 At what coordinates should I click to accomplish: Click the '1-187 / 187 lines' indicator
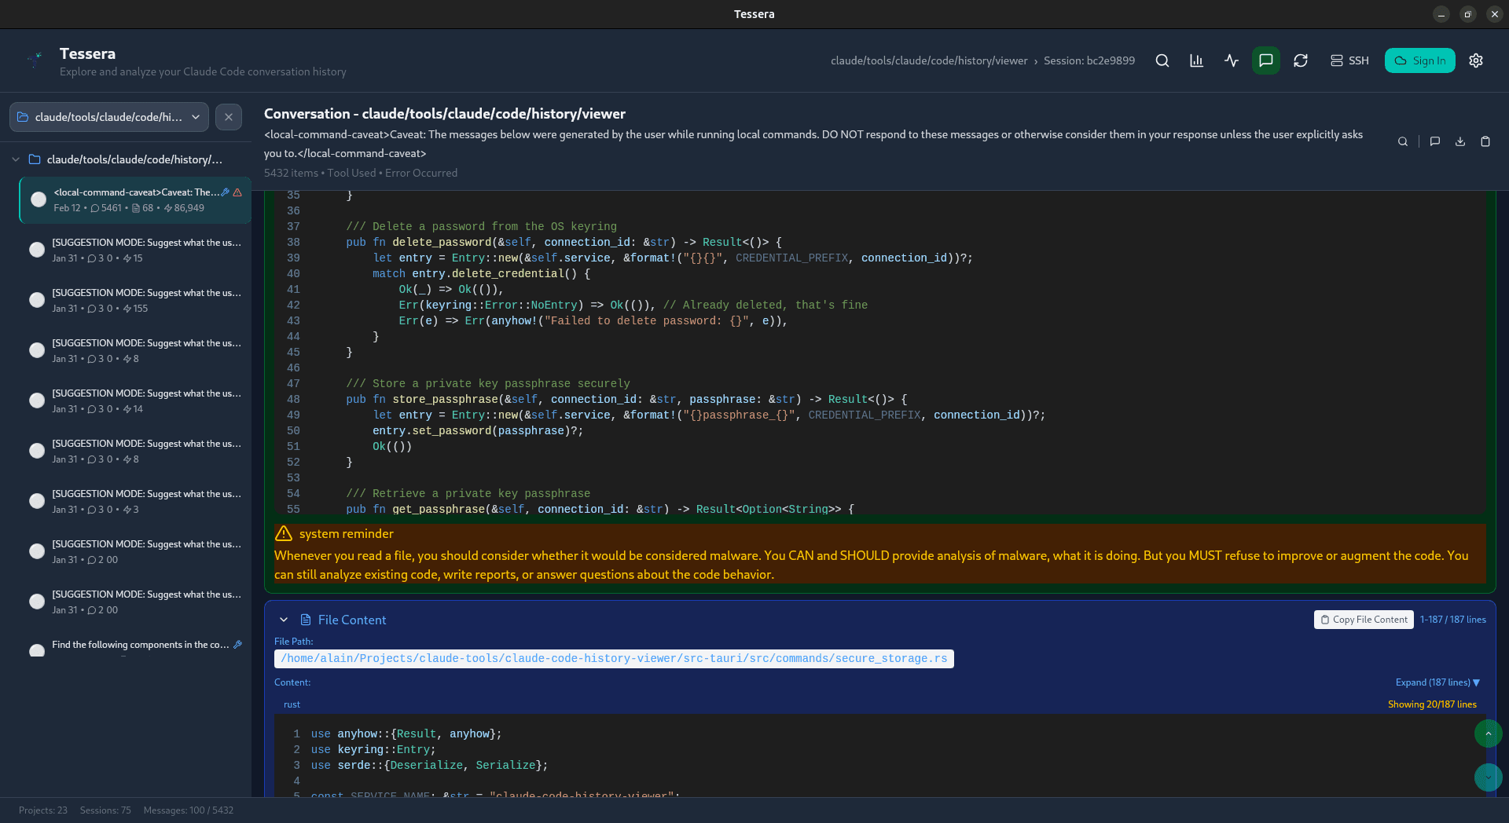1453,620
